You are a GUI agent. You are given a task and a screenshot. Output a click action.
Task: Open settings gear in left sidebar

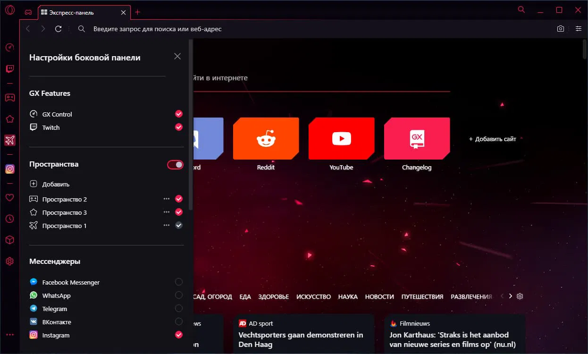9,261
